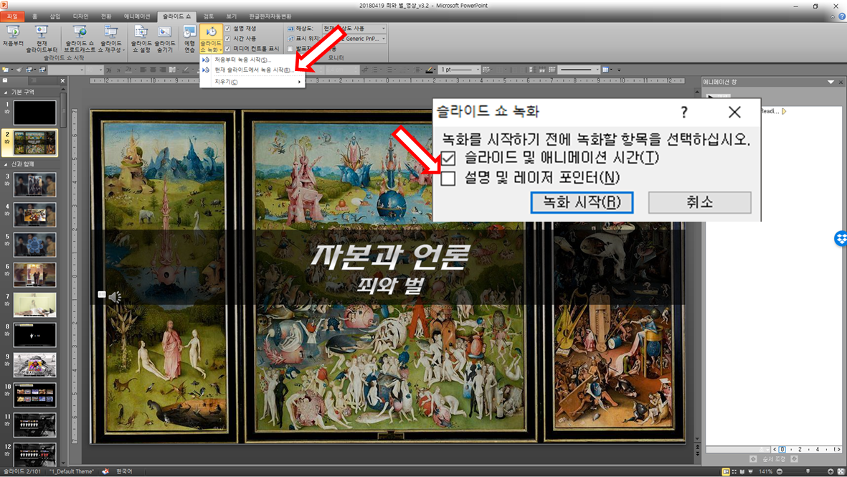Open 애니메이션 창 options arrow
Screen dimensions: 847x477
point(831,82)
